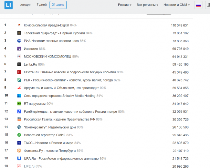210x168 pixels.
Task: Click the RT green favicon
Action: [19, 104]
